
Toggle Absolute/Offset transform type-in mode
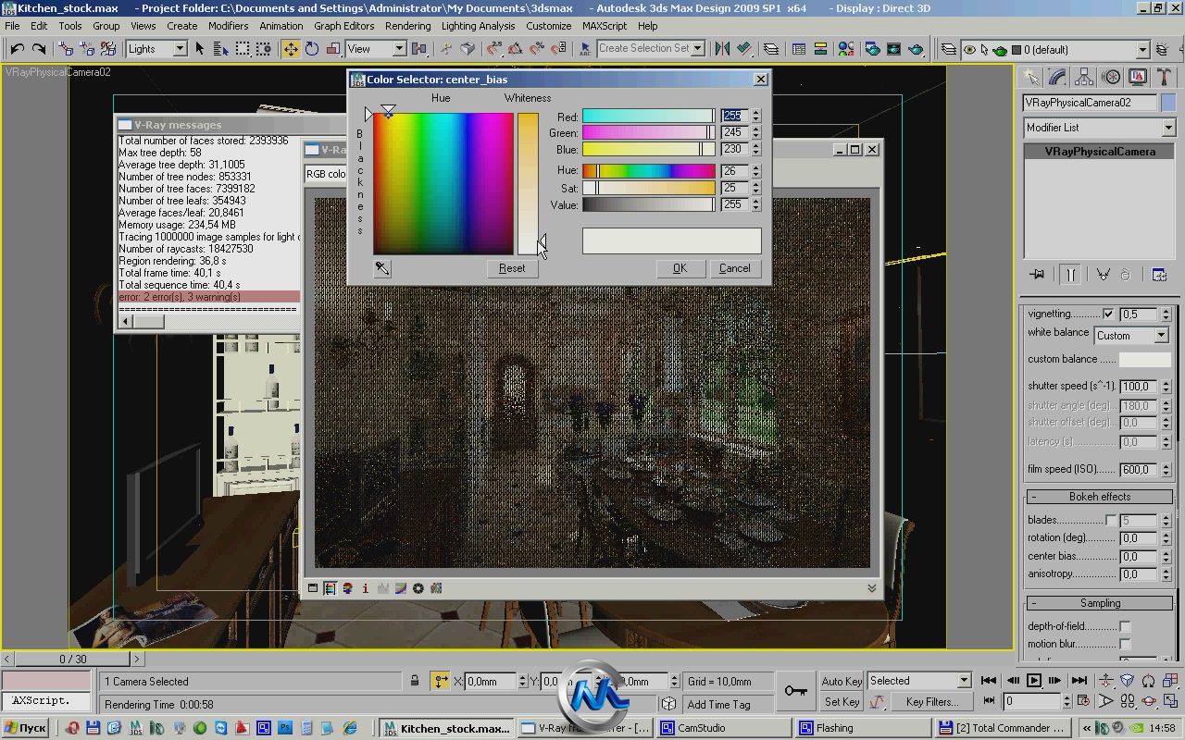tap(441, 681)
